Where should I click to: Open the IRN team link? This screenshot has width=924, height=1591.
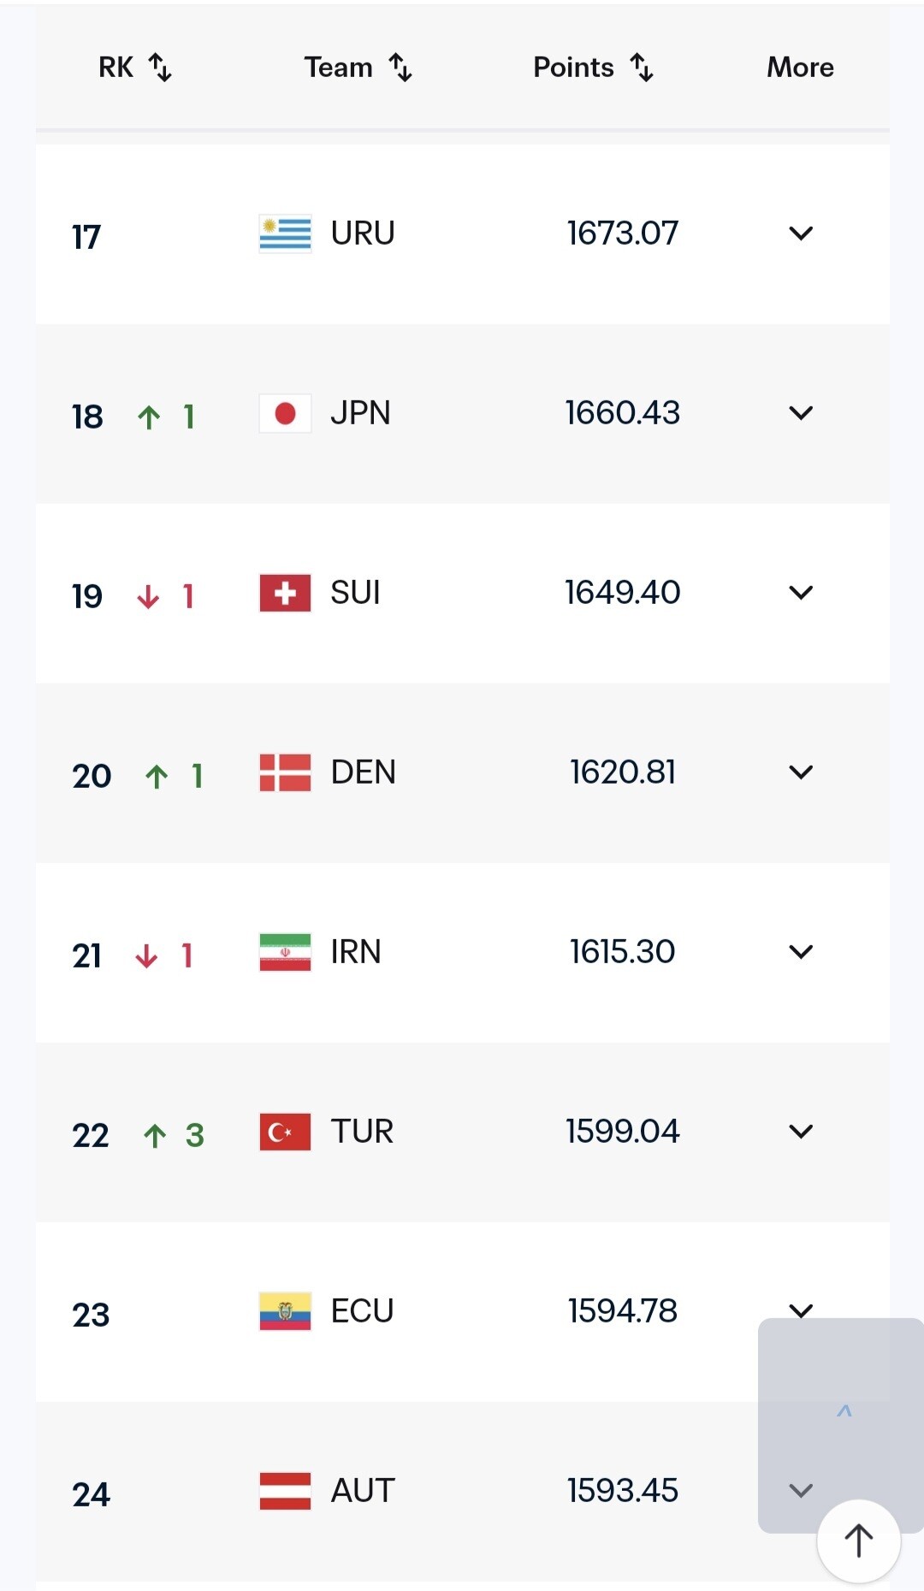[x=356, y=952]
